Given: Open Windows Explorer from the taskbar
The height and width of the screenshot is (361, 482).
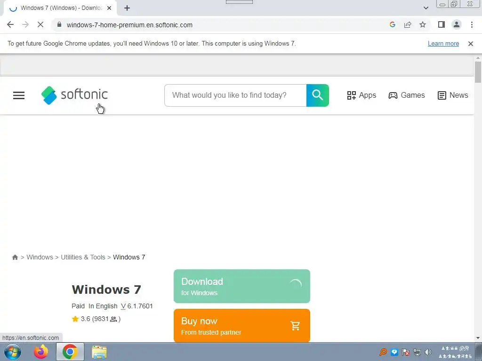Looking at the screenshot, I should (99, 352).
